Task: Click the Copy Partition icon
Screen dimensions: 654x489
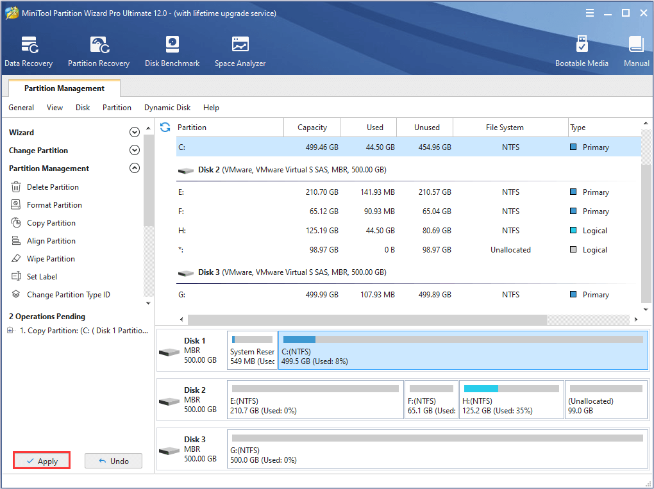Action: click(16, 222)
